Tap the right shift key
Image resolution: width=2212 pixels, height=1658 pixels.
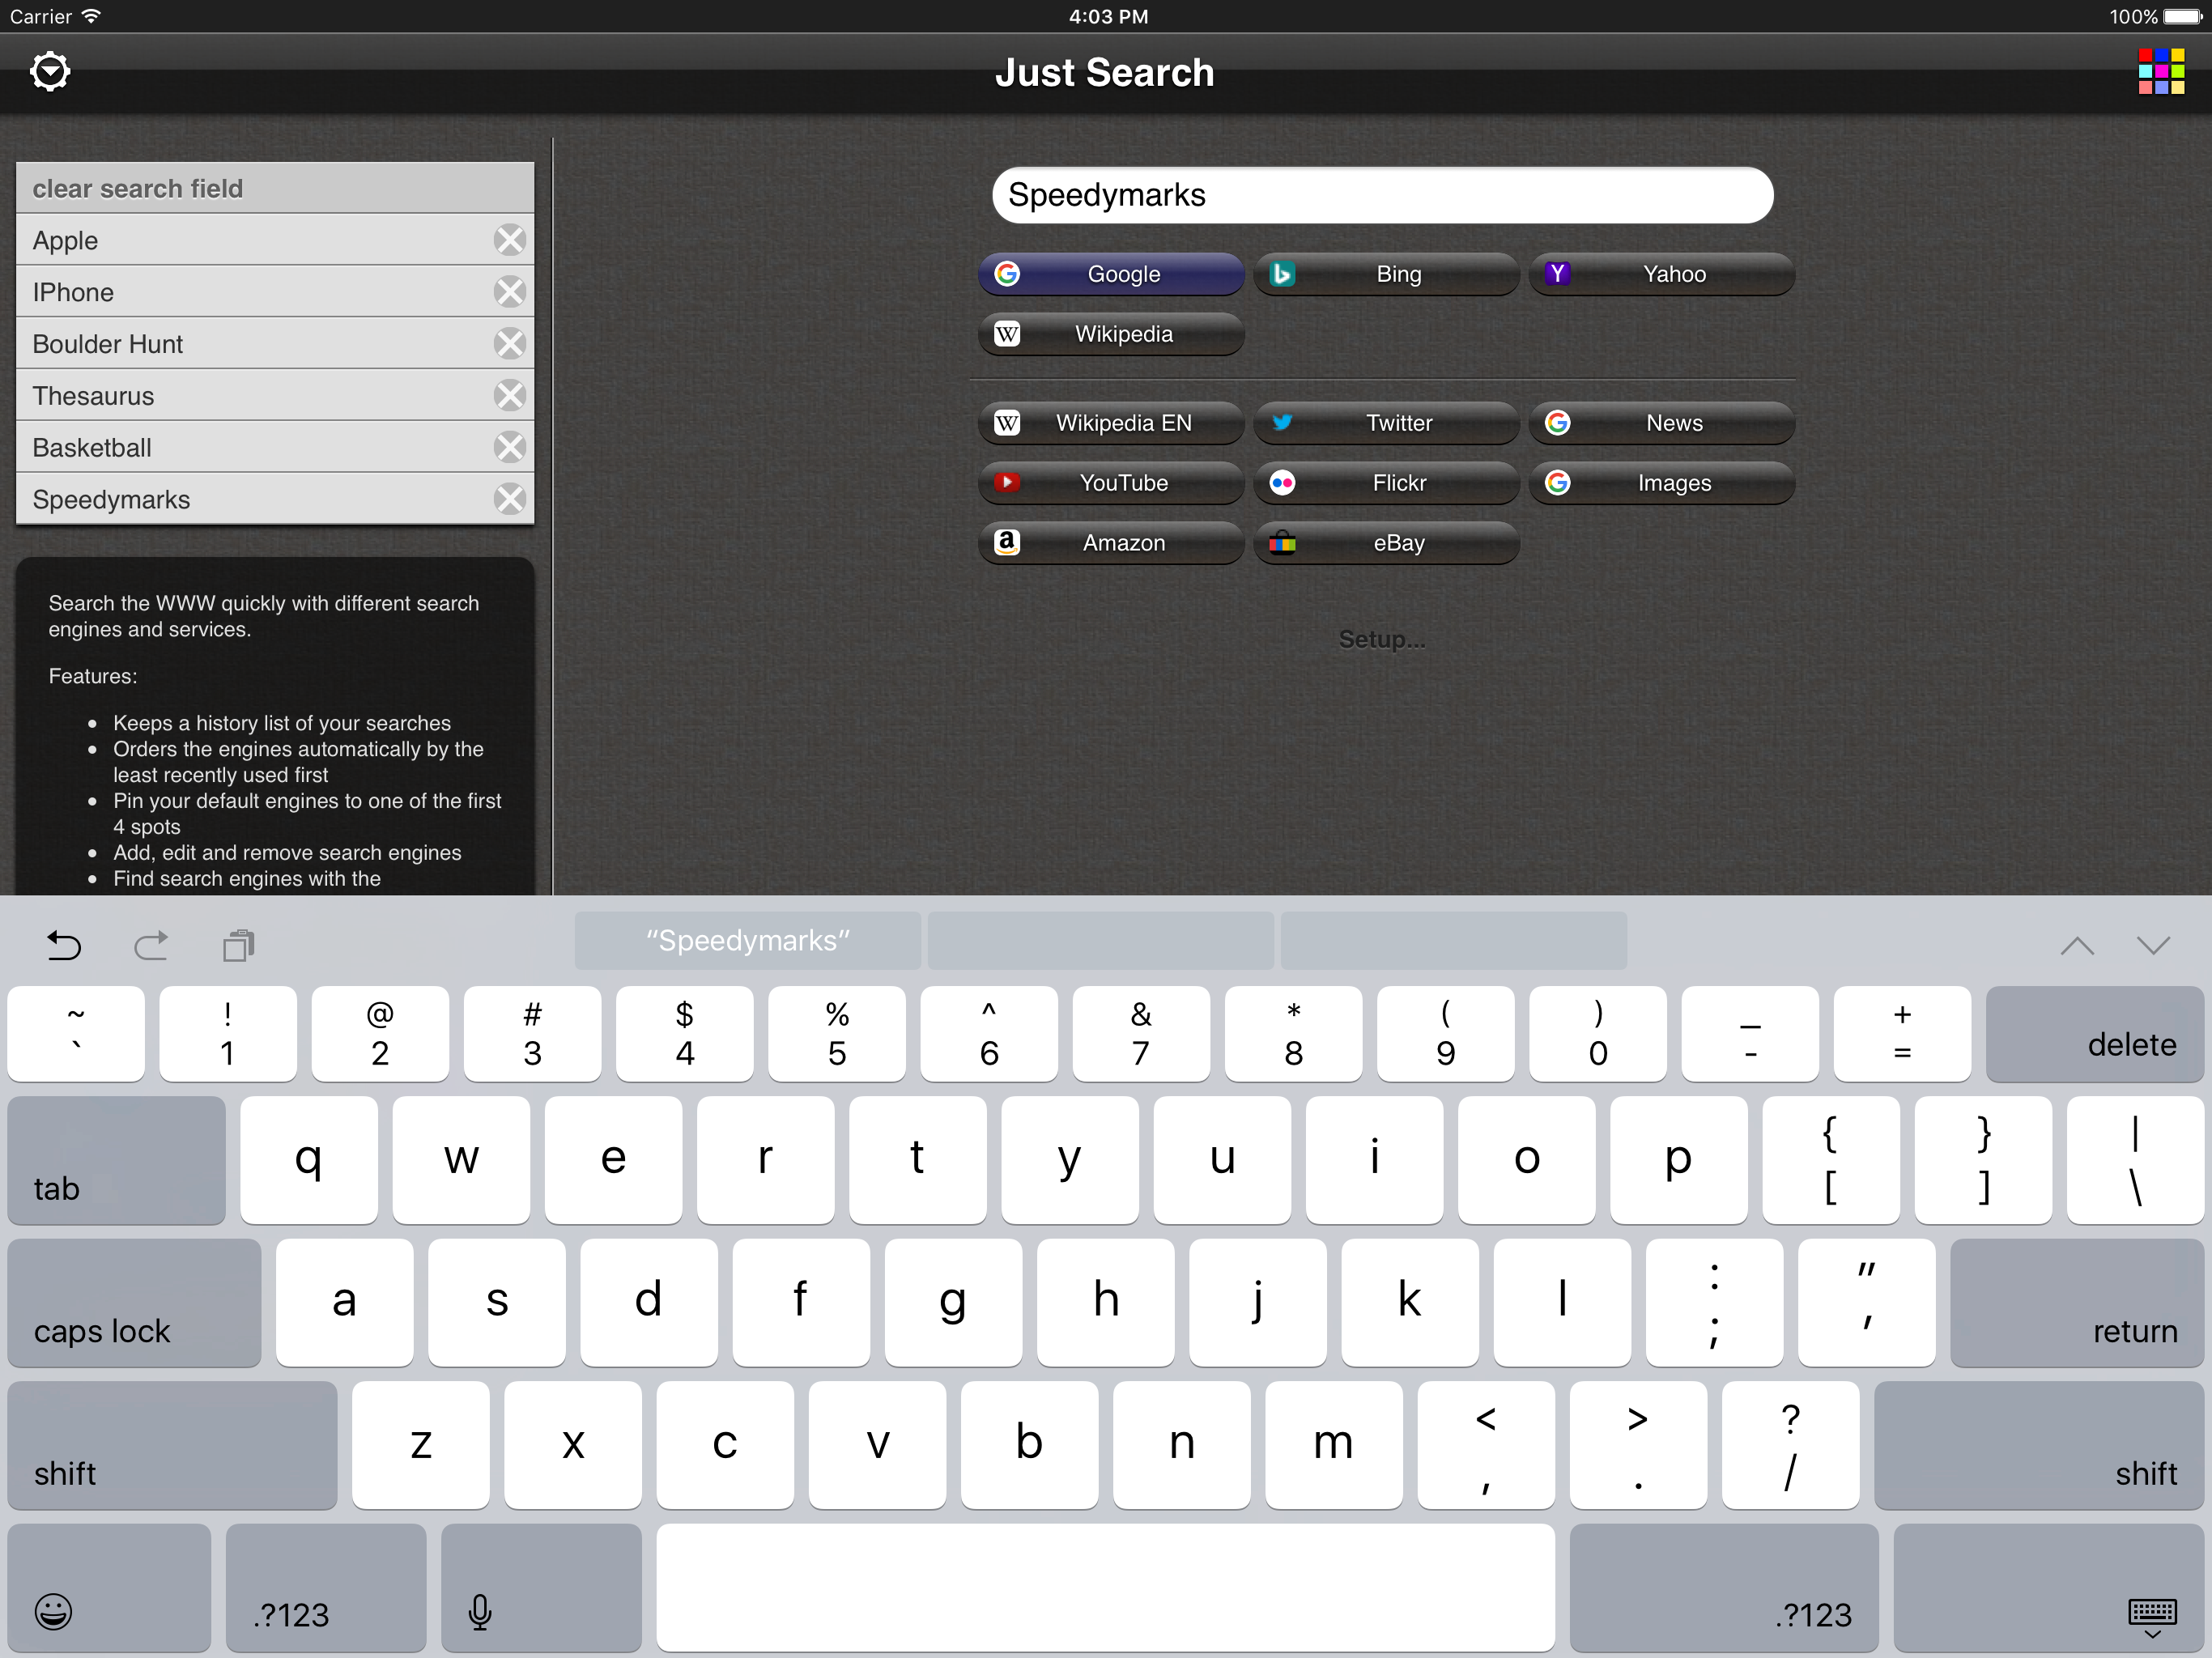point(2038,1446)
